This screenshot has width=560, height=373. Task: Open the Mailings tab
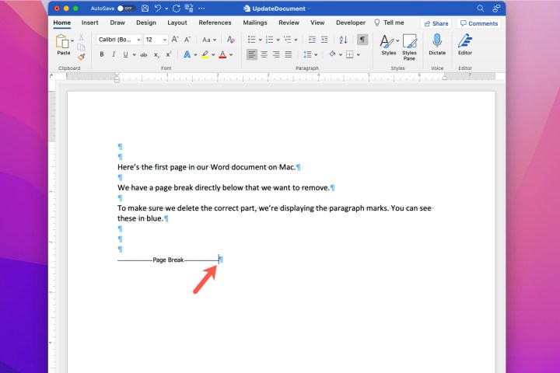(254, 23)
